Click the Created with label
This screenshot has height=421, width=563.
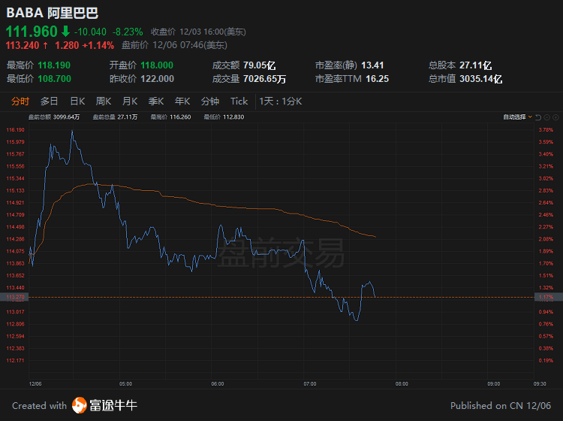point(40,405)
